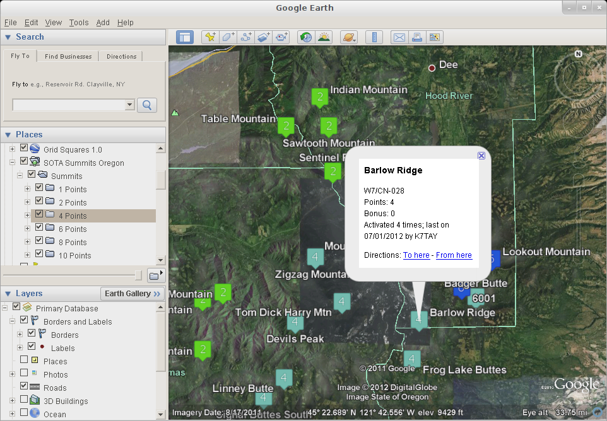Screen dimensions: 607x421
Task: Click the Devils Peak 4-point marker
Action: tap(295, 323)
